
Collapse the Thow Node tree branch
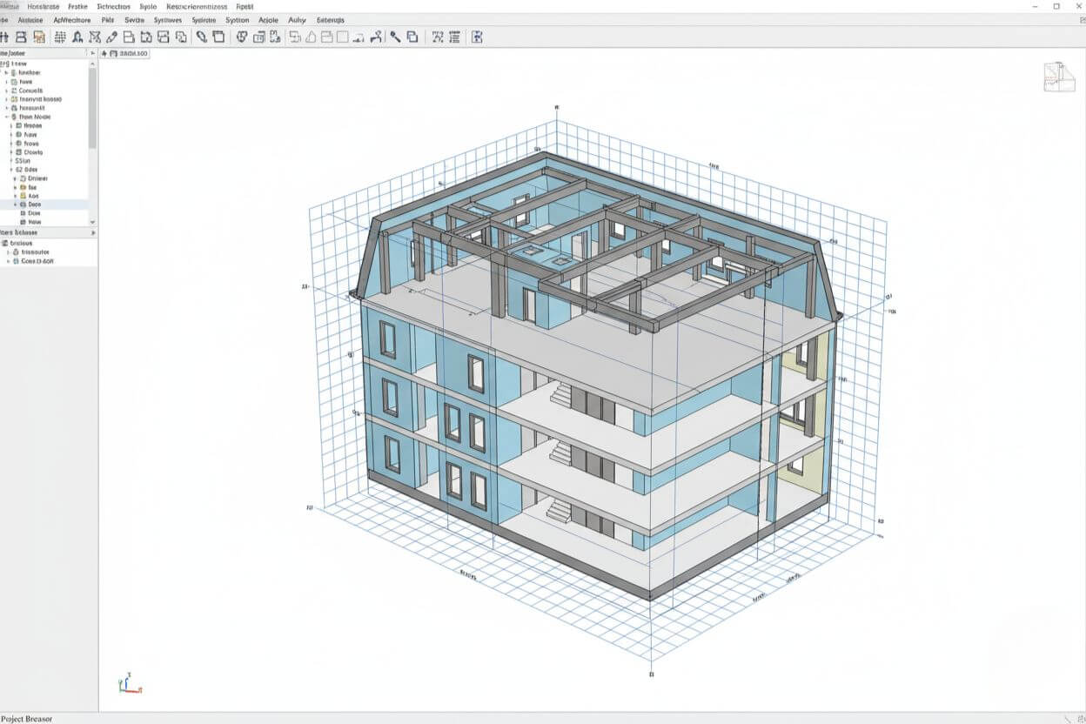pyautogui.click(x=5, y=117)
